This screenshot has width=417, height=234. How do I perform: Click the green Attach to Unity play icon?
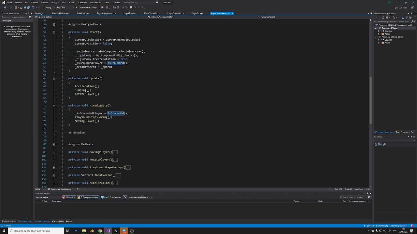click(77, 7)
